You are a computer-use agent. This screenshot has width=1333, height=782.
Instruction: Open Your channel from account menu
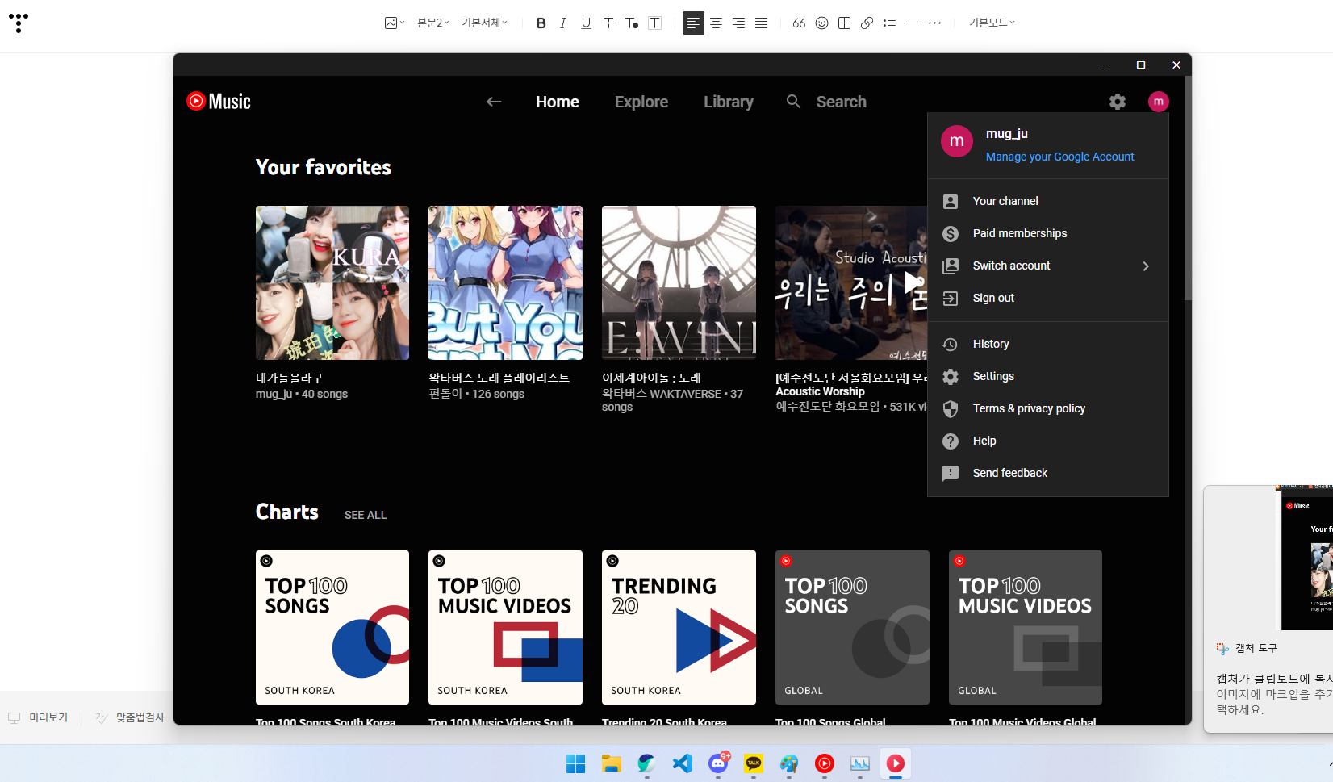point(1048,201)
